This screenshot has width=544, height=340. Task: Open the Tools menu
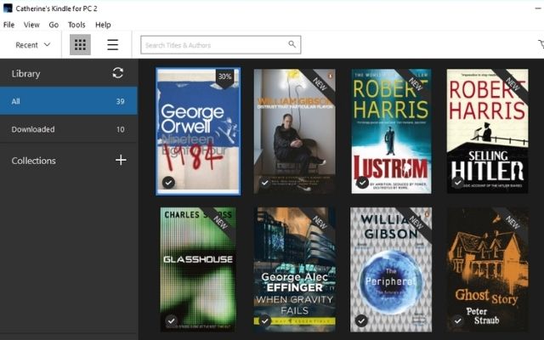[76, 25]
